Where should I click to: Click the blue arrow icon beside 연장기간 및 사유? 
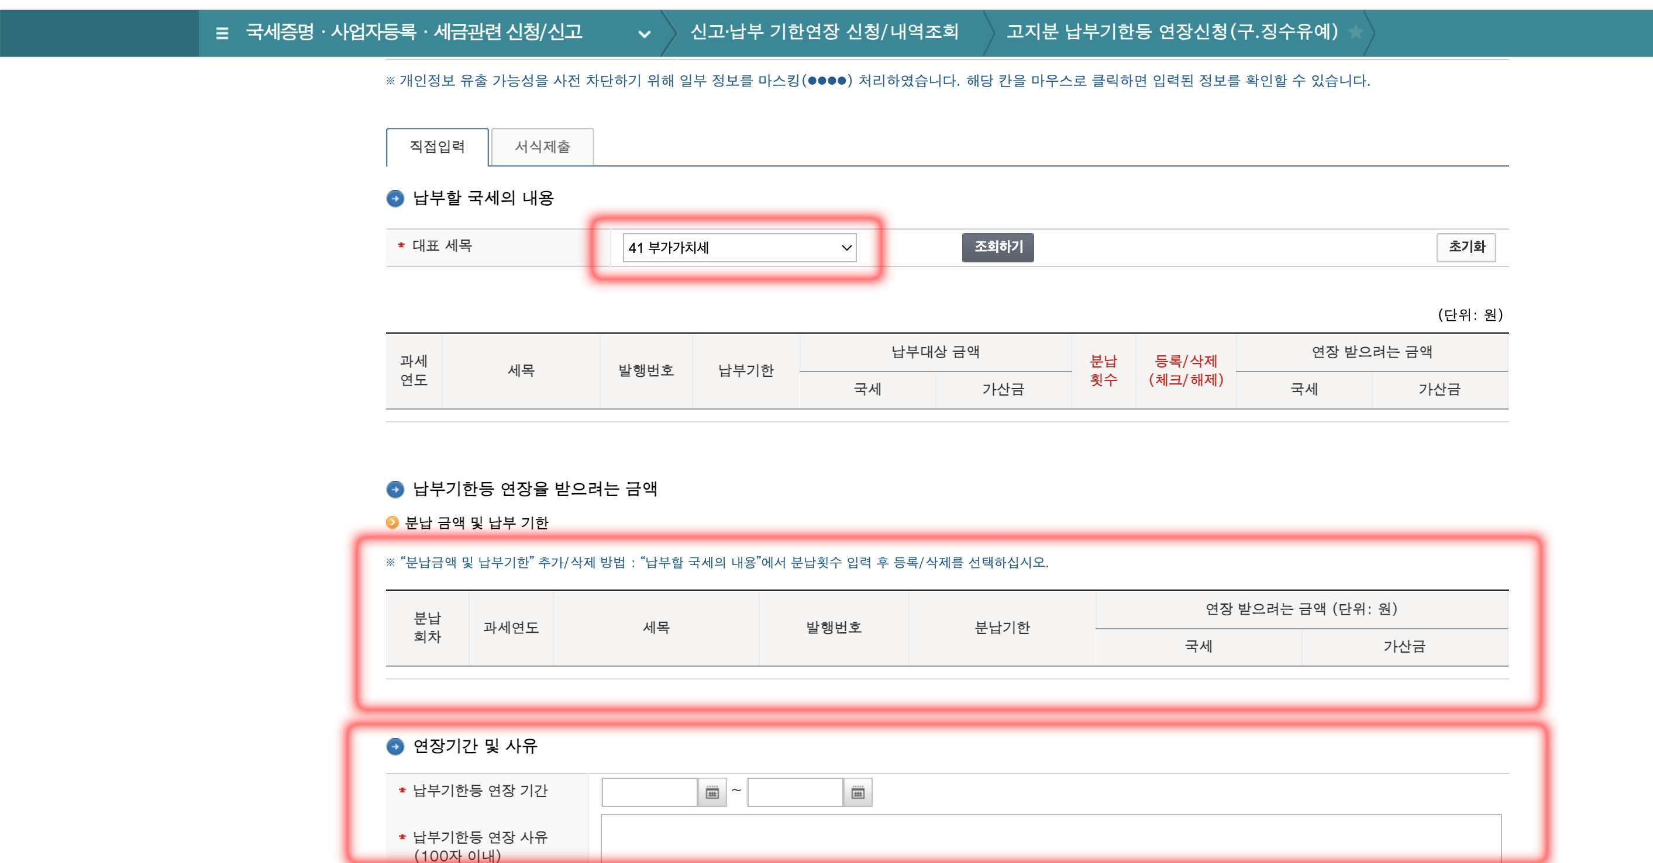[396, 746]
